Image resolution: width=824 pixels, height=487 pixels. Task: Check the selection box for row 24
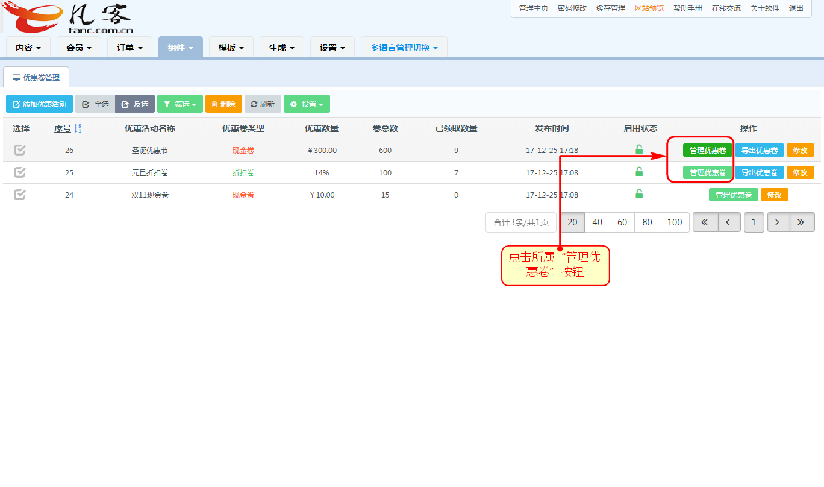click(x=20, y=195)
